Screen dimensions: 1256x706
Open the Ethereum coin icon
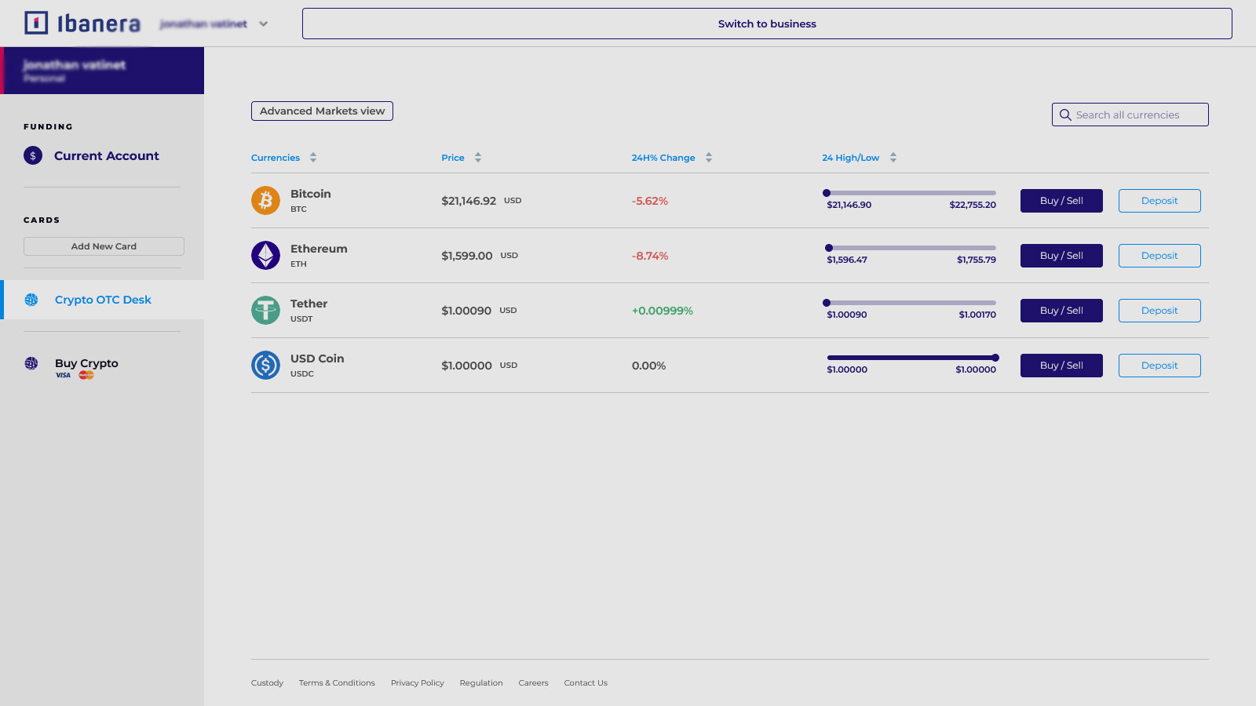click(x=265, y=256)
